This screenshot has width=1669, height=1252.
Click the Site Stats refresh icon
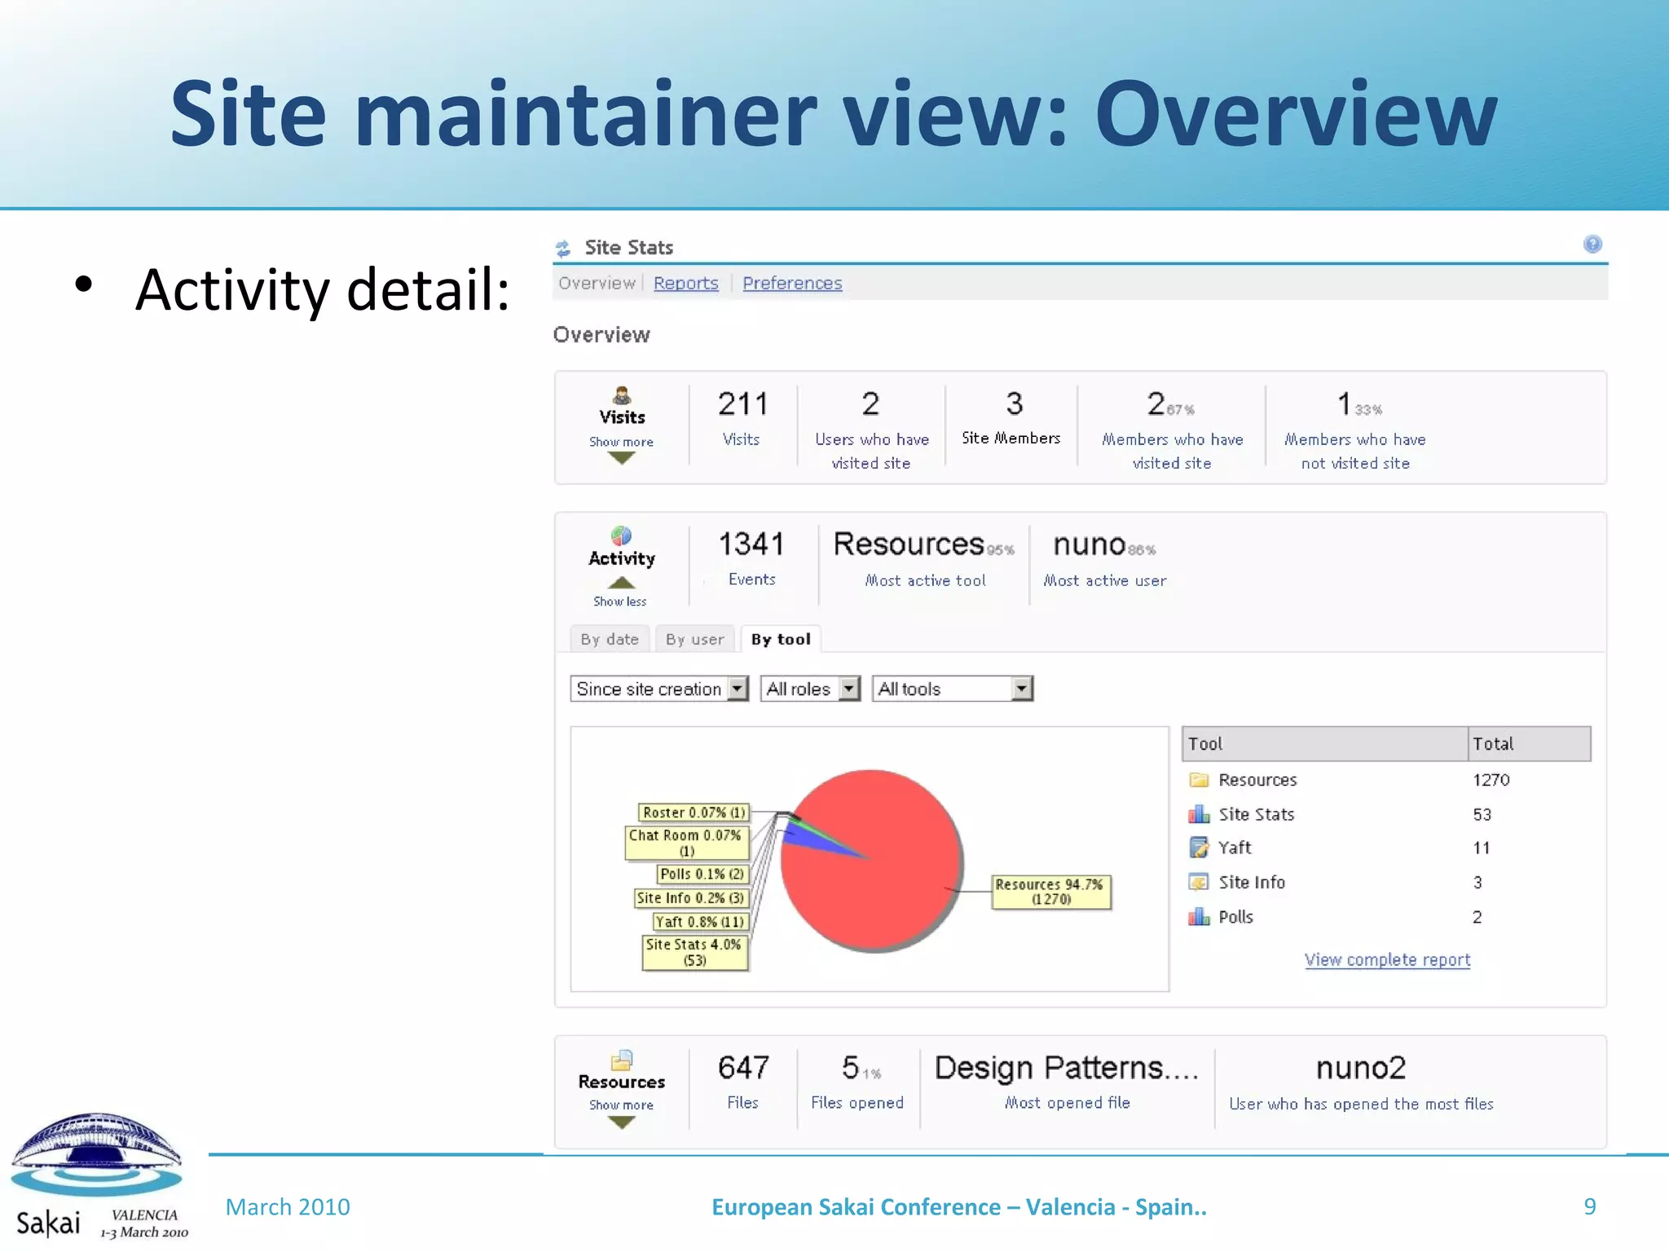point(563,248)
